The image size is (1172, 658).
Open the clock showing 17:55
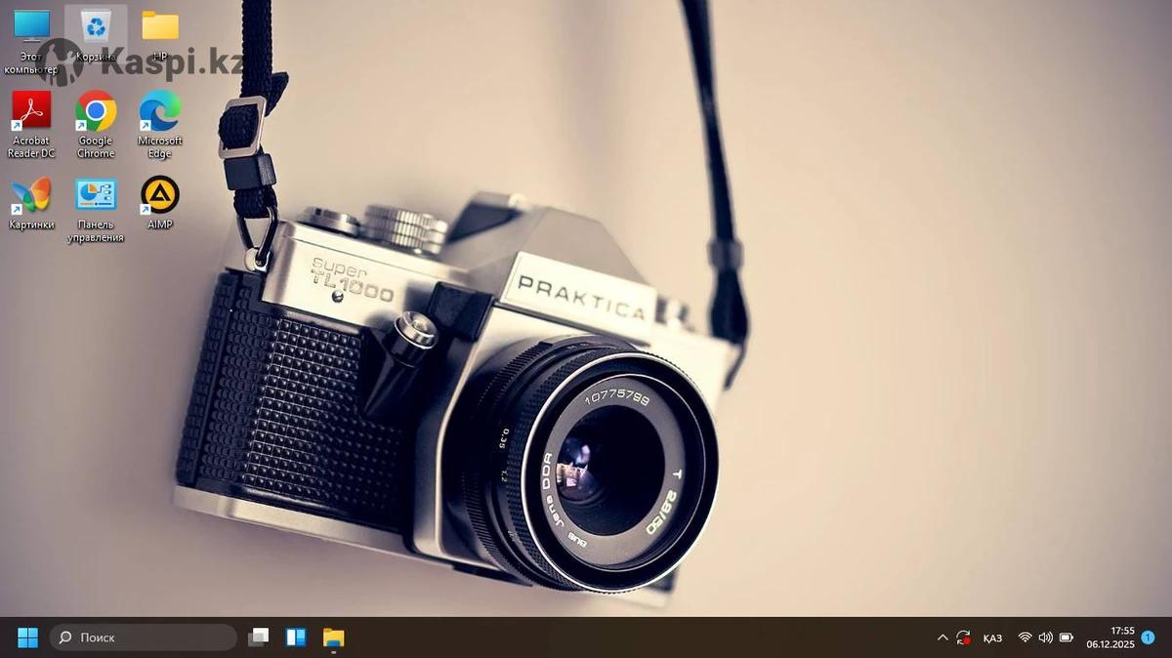coord(1109,637)
